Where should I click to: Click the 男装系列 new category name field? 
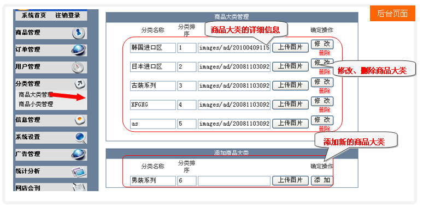(x=152, y=181)
